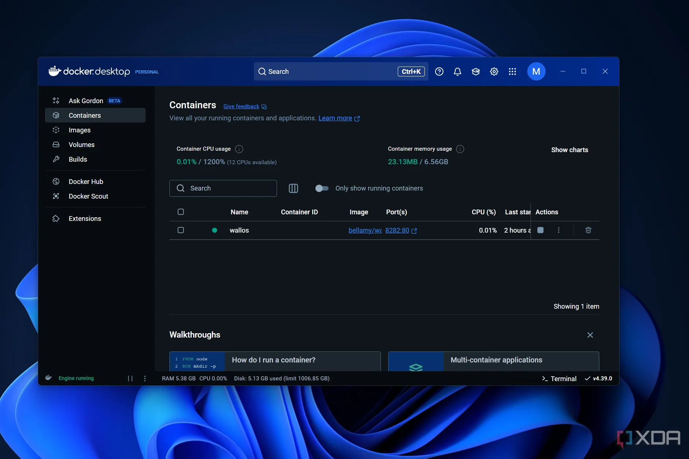Go to Images in the sidebar
689x459 pixels.
(x=79, y=130)
